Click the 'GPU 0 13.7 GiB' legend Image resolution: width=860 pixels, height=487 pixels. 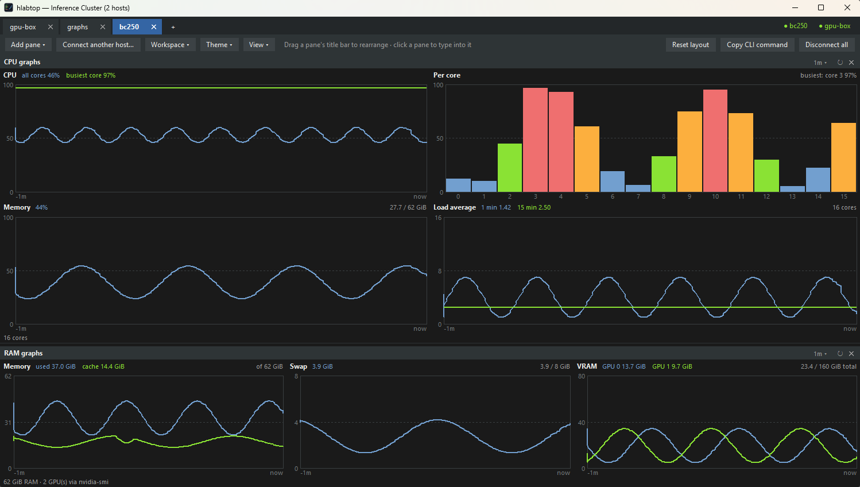tap(624, 366)
